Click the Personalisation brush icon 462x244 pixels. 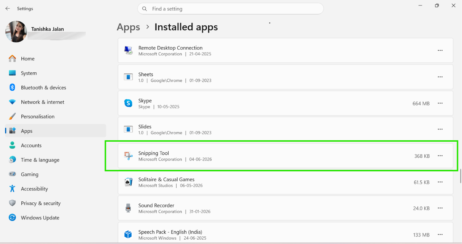point(12,116)
